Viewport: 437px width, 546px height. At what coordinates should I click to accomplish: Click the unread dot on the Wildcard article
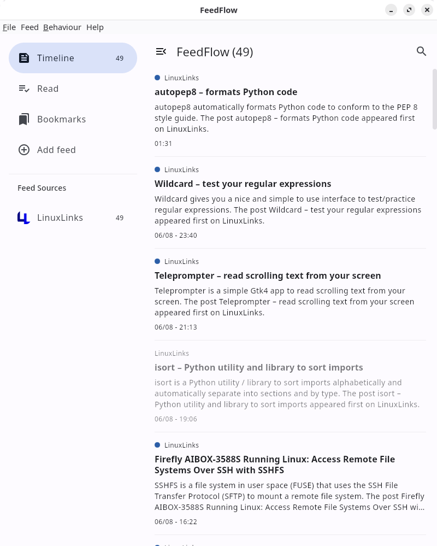click(157, 169)
